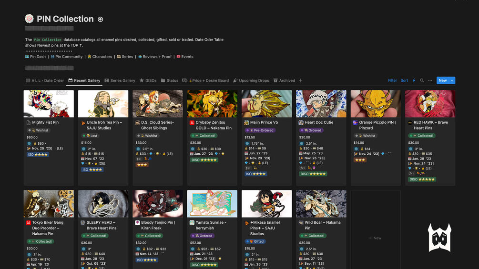Screen dimensions: 479x269
Task: Click the Gifted status tag on Mikasa card
Action: pyautogui.click(x=255, y=241)
